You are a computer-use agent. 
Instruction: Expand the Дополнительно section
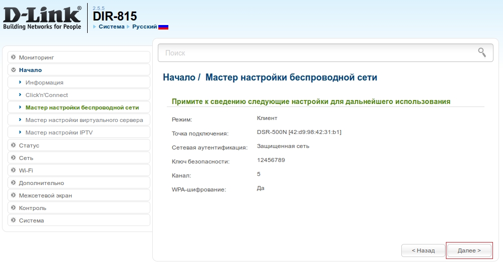point(41,183)
